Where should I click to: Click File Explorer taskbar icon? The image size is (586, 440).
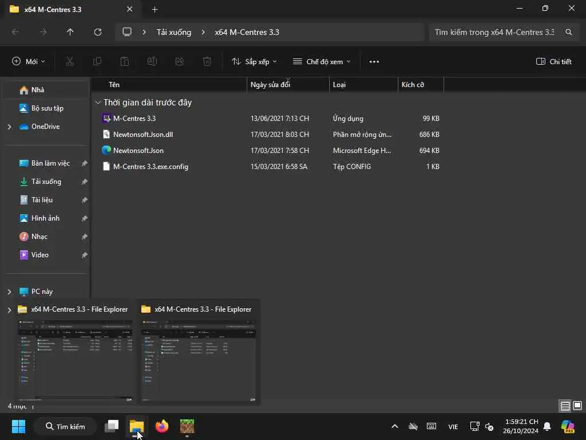pyautogui.click(x=137, y=426)
